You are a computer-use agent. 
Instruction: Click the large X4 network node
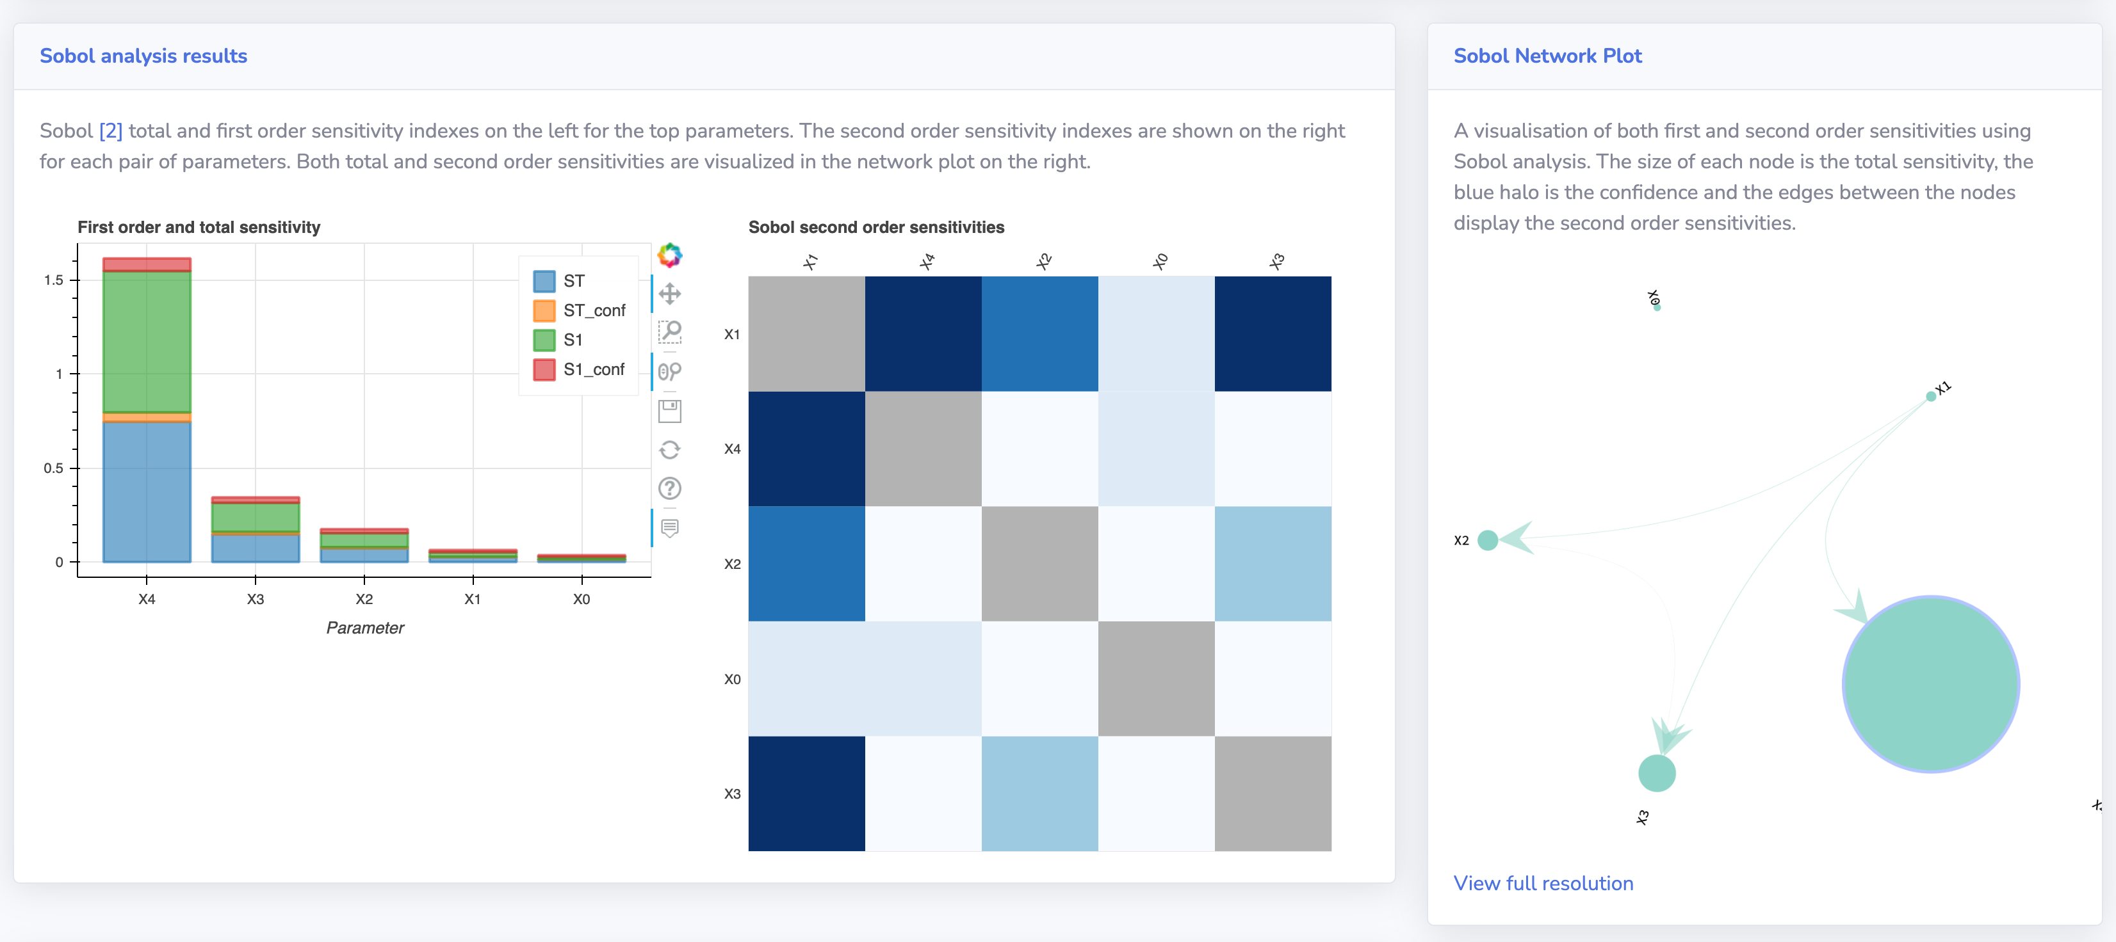pyautogui.click(x=1930, y=683)
